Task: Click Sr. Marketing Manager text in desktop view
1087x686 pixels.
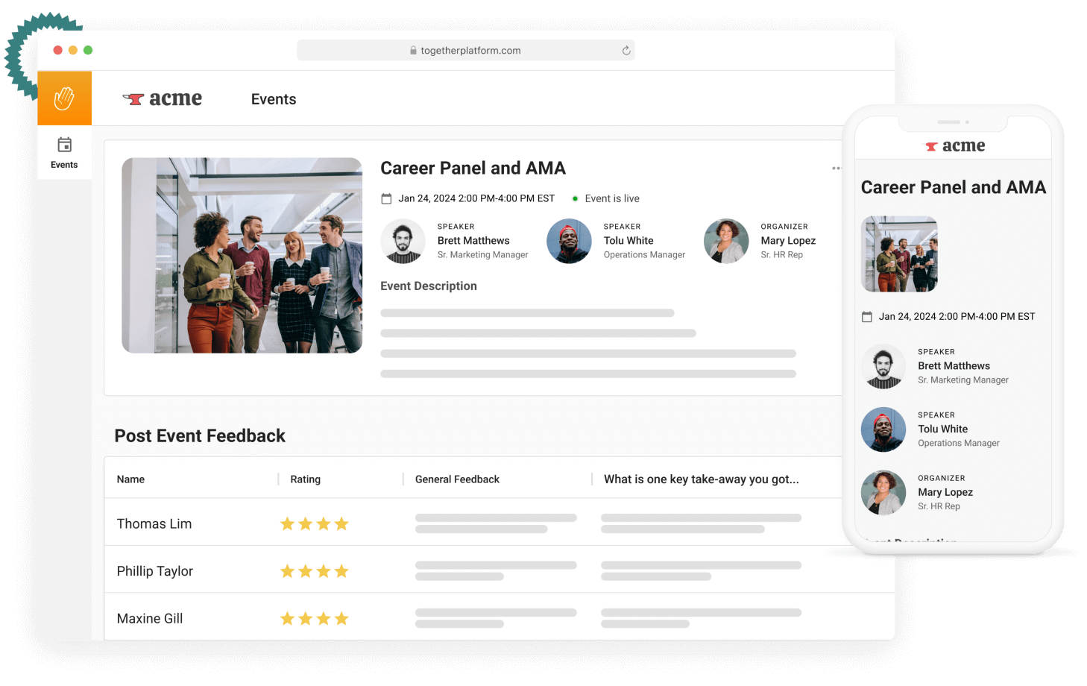Action: click(483, 255)
